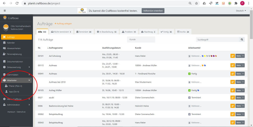Click Vollversion erwerben button
The image size is (253, 127).
click(x=153, y=11)
